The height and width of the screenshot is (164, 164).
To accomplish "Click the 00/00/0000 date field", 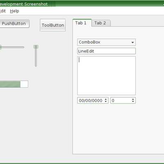I will coord(93,100).
